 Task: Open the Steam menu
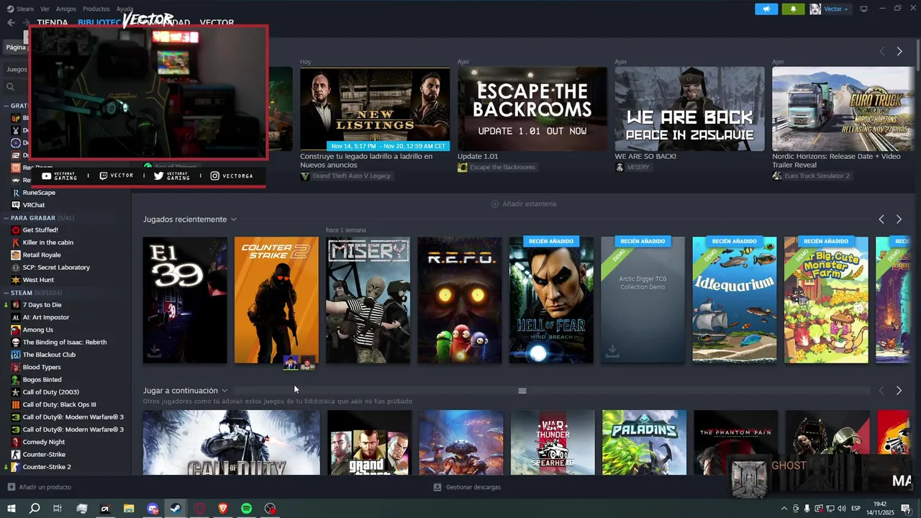point(20,9)
